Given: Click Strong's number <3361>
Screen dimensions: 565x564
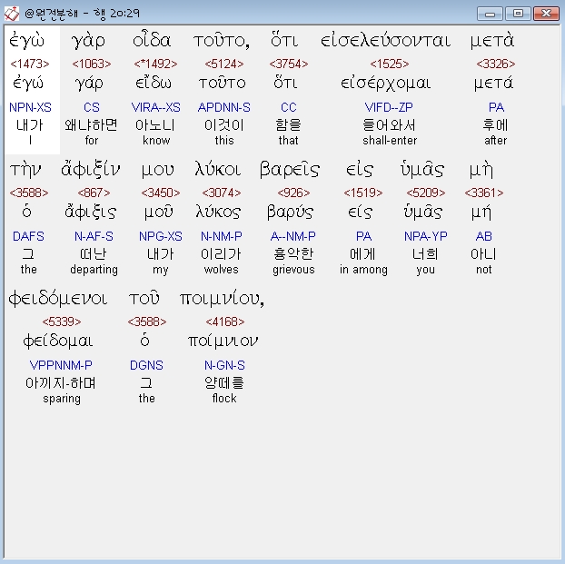Looking at the screenshot, I should click(484, 193).
